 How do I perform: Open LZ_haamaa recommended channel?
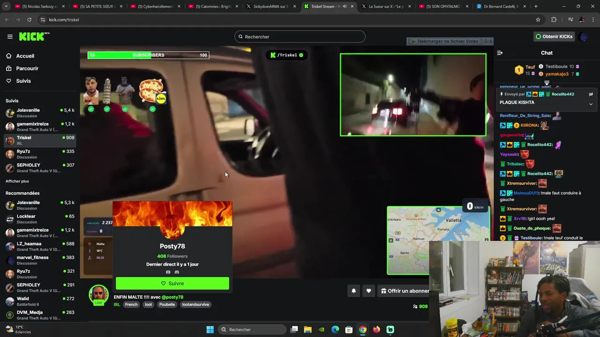click(x=40, y=246)
